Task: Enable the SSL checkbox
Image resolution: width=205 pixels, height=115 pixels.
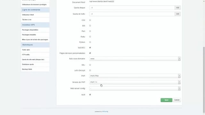Action: coord(90,65)
